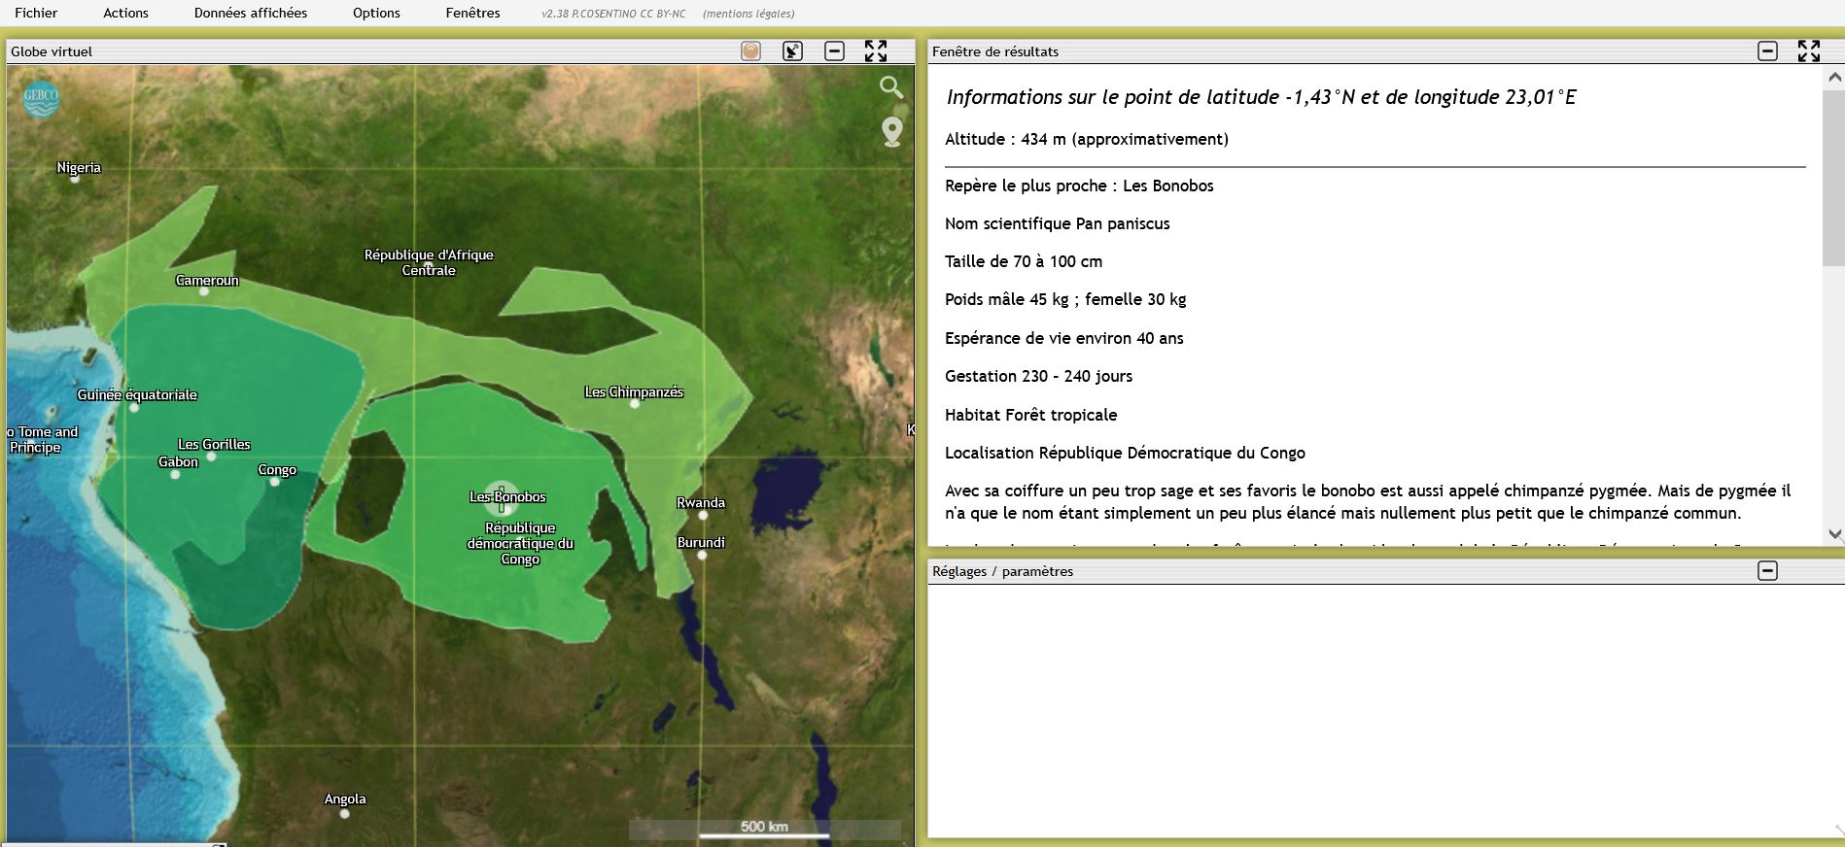This screenshot has height=847, width=1845.
Task: Select the Les Gorilles map marker
Action: pos(211,456)
